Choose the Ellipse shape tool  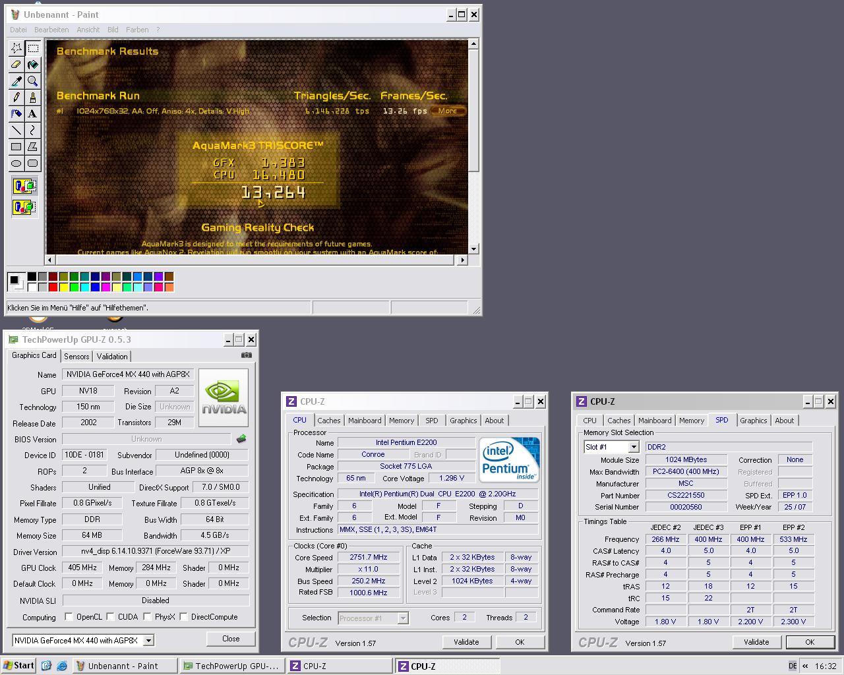pyautogui.click(x=16, y=163)
